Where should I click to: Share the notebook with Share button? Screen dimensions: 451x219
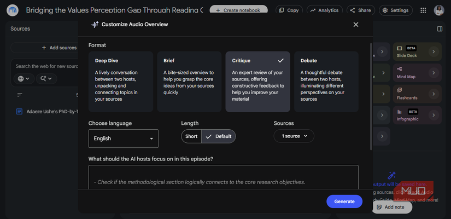[361, 10]
